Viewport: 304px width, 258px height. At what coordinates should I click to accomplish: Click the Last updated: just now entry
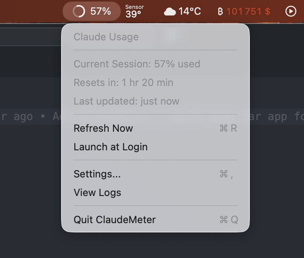[126, 101]
